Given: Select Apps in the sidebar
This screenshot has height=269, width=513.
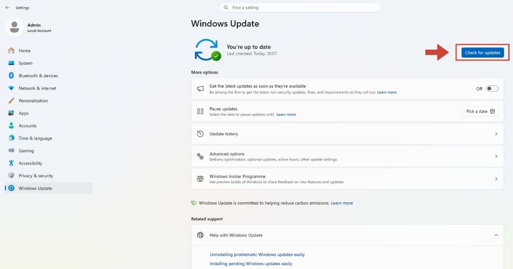Looking at the screenshot, I should click(49, 113).
